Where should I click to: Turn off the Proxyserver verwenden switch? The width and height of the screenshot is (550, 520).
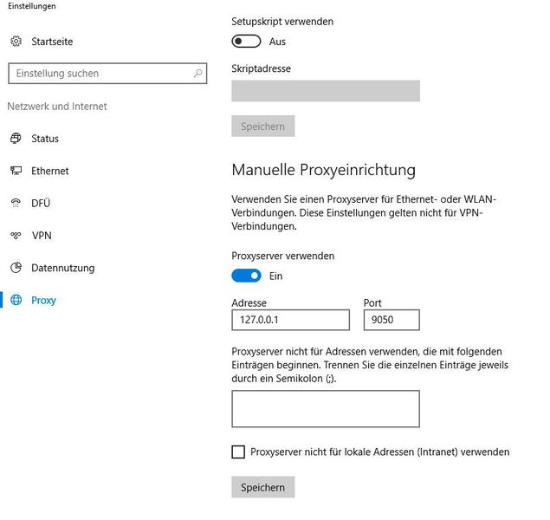pyautogui.click(x=246, y=276)
